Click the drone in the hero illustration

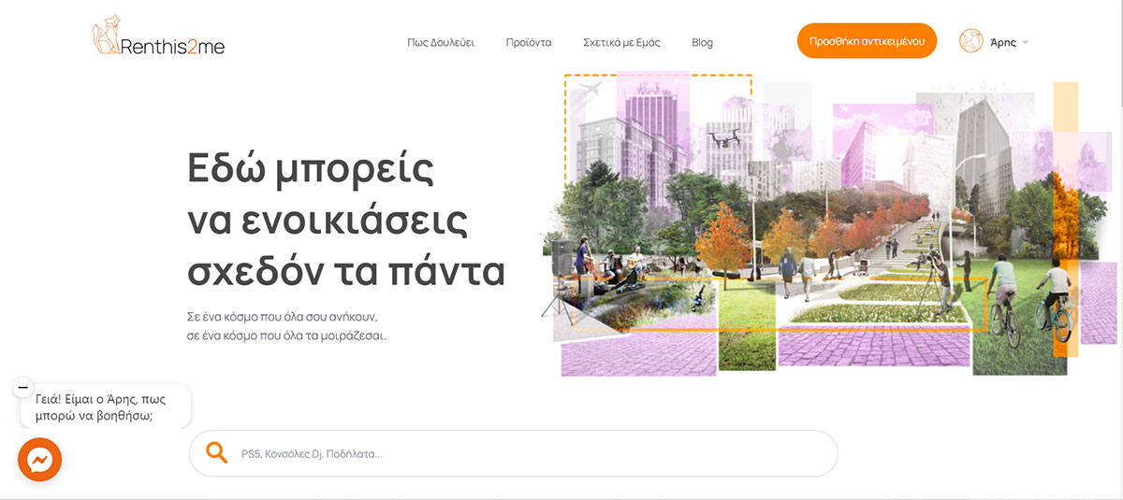[x=724, y=140]
